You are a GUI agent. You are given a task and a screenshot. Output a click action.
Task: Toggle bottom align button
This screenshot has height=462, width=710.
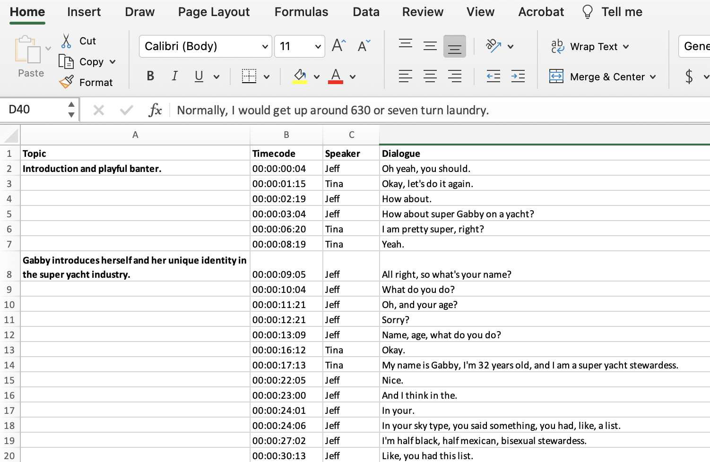[455, 46]
